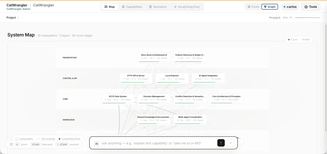
Task: Switch to Graph view
Action: (270, 7)
